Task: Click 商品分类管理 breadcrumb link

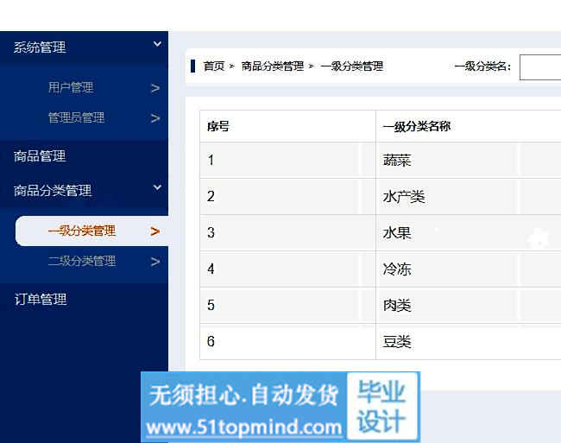Action: [272, 66]
